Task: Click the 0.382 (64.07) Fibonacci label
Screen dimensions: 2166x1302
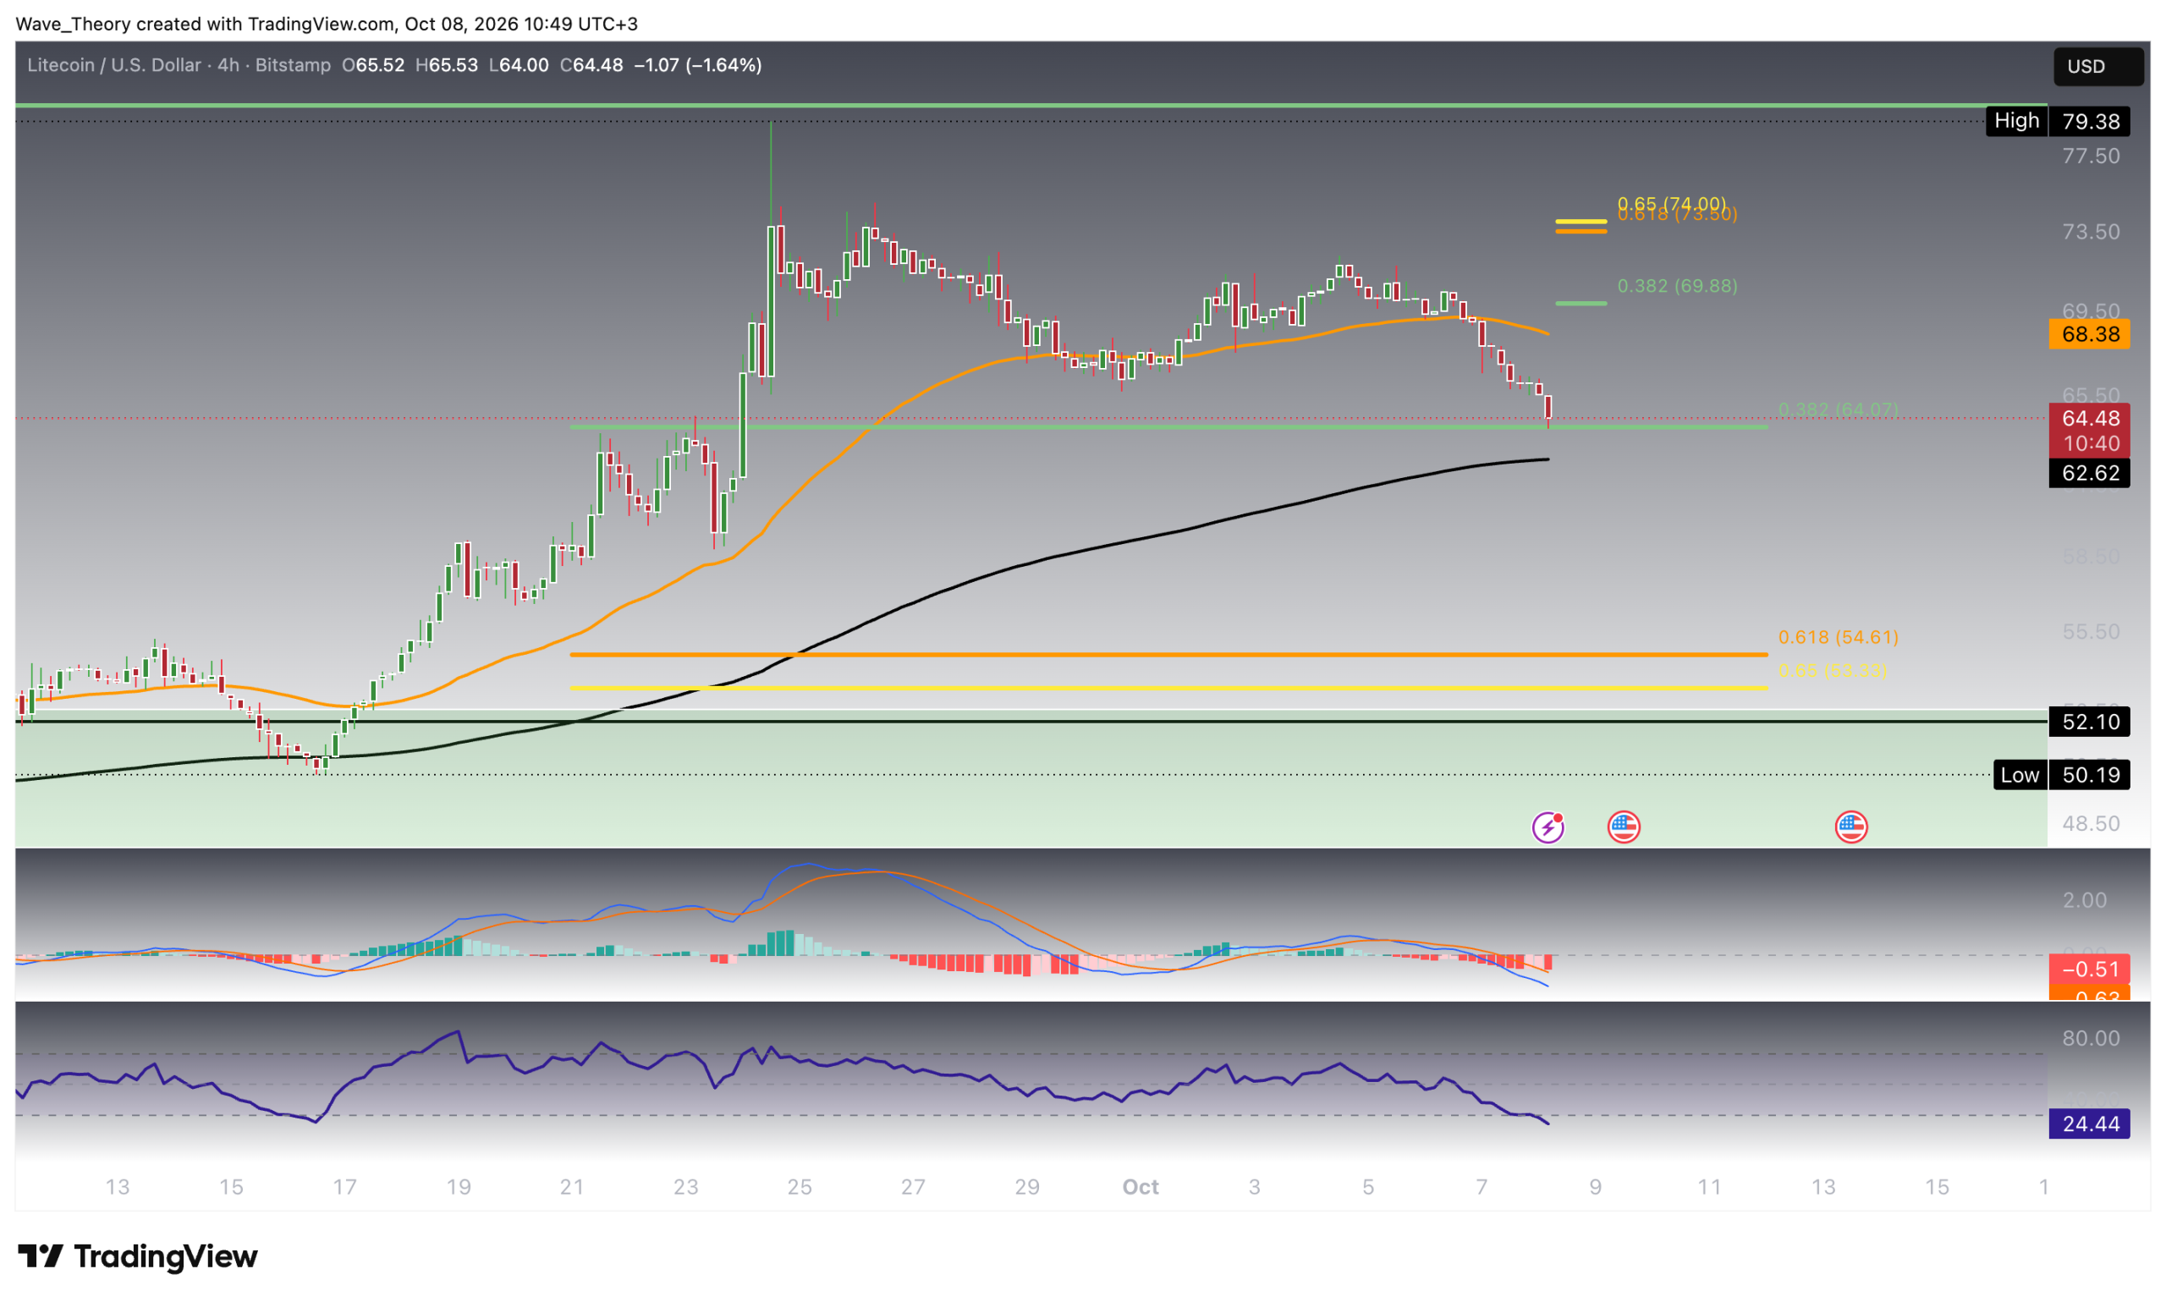Action: click(x=1838, y=409)
